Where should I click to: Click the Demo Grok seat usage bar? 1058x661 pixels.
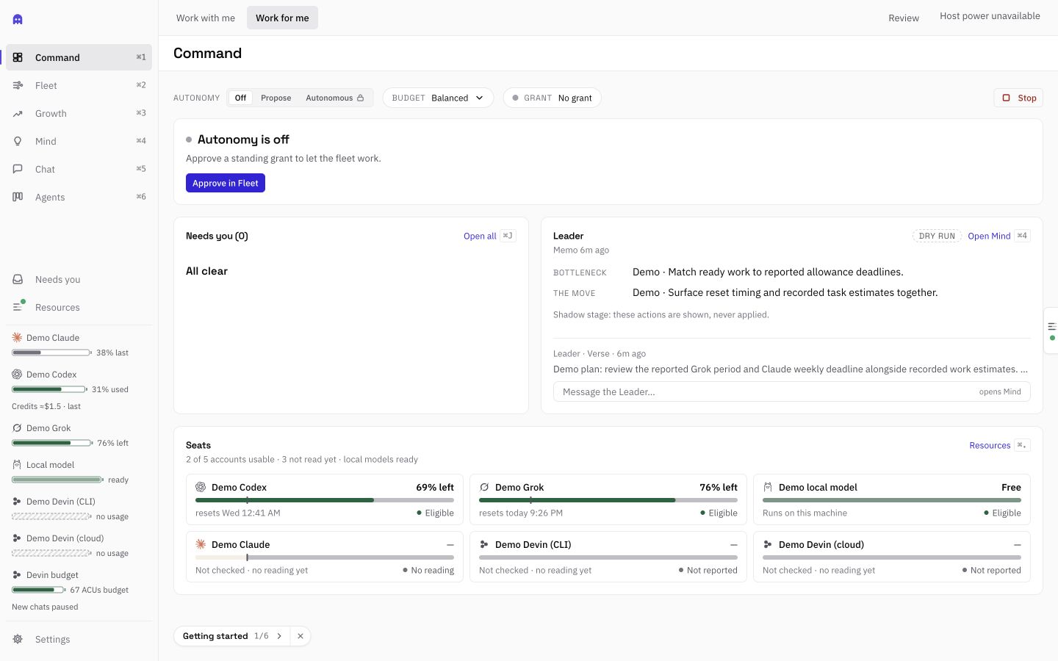(x=608, y=500)
